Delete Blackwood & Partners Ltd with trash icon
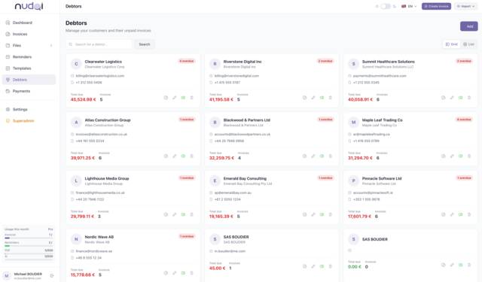482x282 pixels. (x=330, y=156)
